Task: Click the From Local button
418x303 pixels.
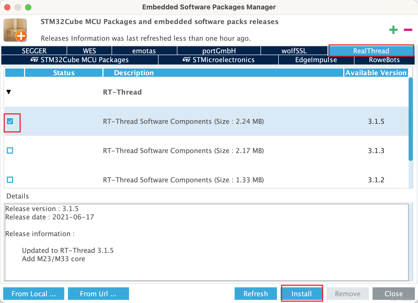Action: 33,294
